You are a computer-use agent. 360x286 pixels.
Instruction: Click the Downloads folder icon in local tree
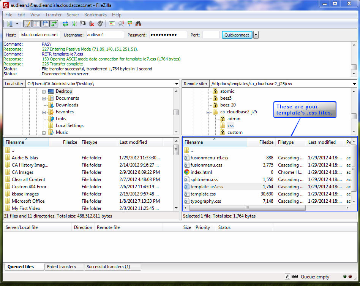coord(51,105)
